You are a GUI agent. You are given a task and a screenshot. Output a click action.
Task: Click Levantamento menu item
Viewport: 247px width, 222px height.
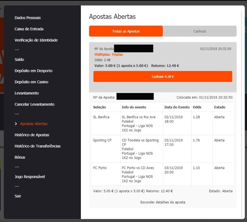tap(27, 93)
